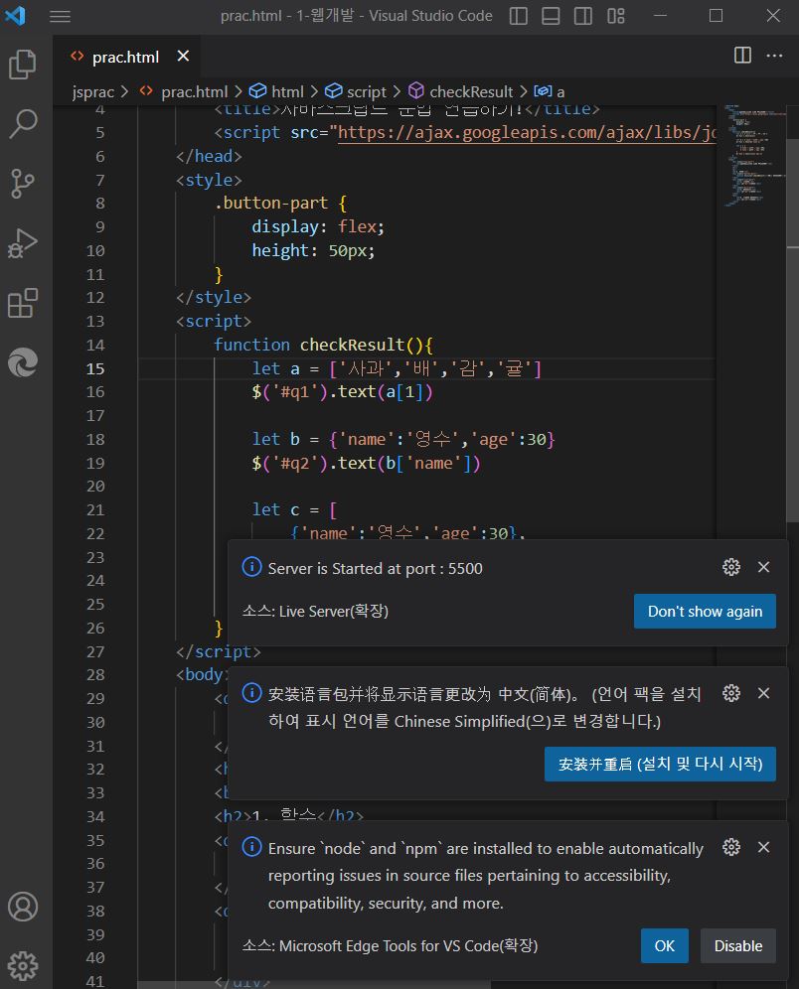This screenshot has width=799, height=989.
Task: Close the prac.html tab
Action: click(x=183, y=57)
